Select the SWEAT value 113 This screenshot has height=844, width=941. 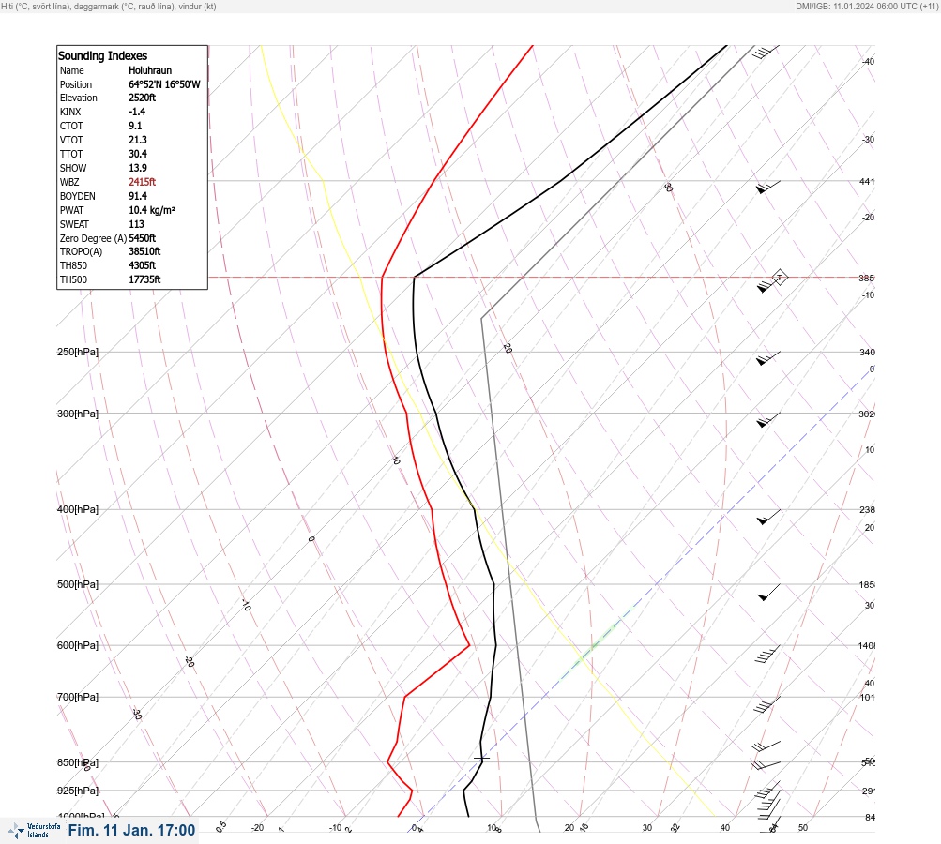[136, 224]
